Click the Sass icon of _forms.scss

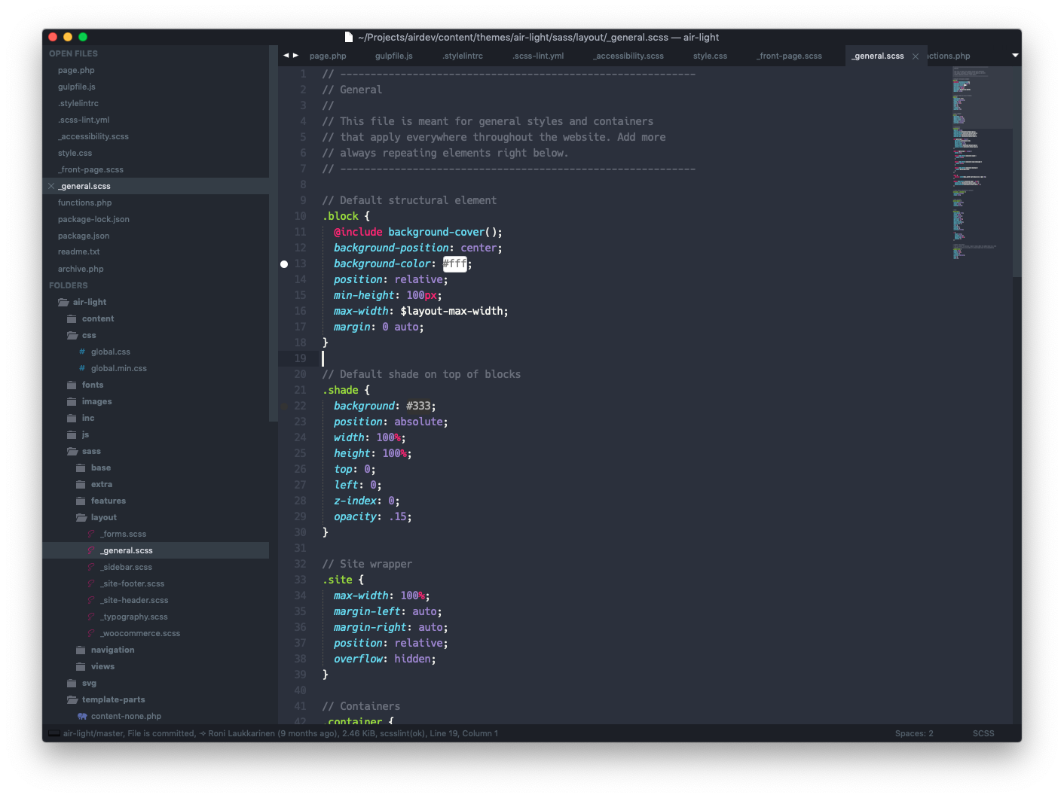pyautogui.click(x=91, y=534)
